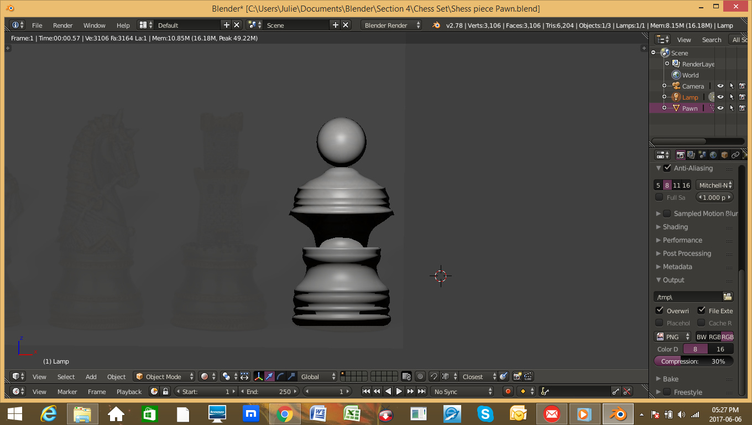Hide the Pawn with its eye icon
Viewport: 752px width, 425px height.
point(720,108)
